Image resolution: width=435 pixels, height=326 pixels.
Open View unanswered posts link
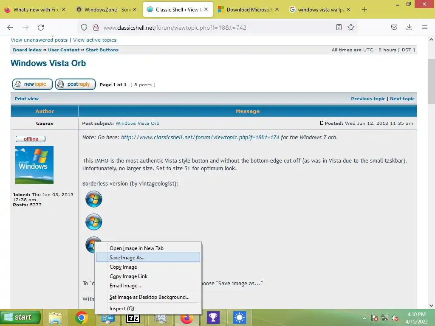[x=39, y=40]
